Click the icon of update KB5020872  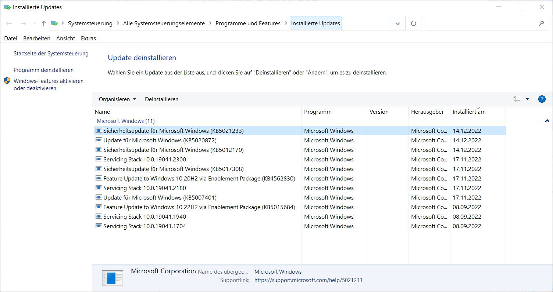pos(99,140)
